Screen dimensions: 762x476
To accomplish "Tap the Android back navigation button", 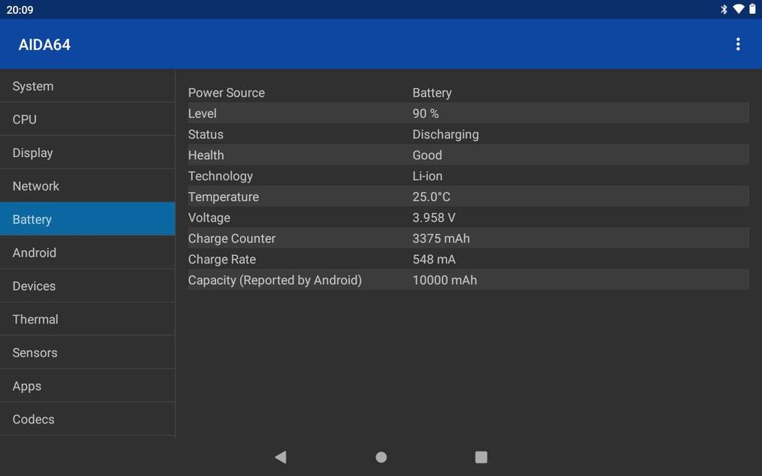I will pyautogui.click(x=281, y=457).
